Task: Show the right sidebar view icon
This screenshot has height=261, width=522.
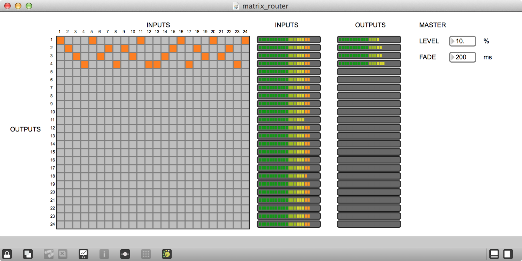Action: (x=508, y=254)
